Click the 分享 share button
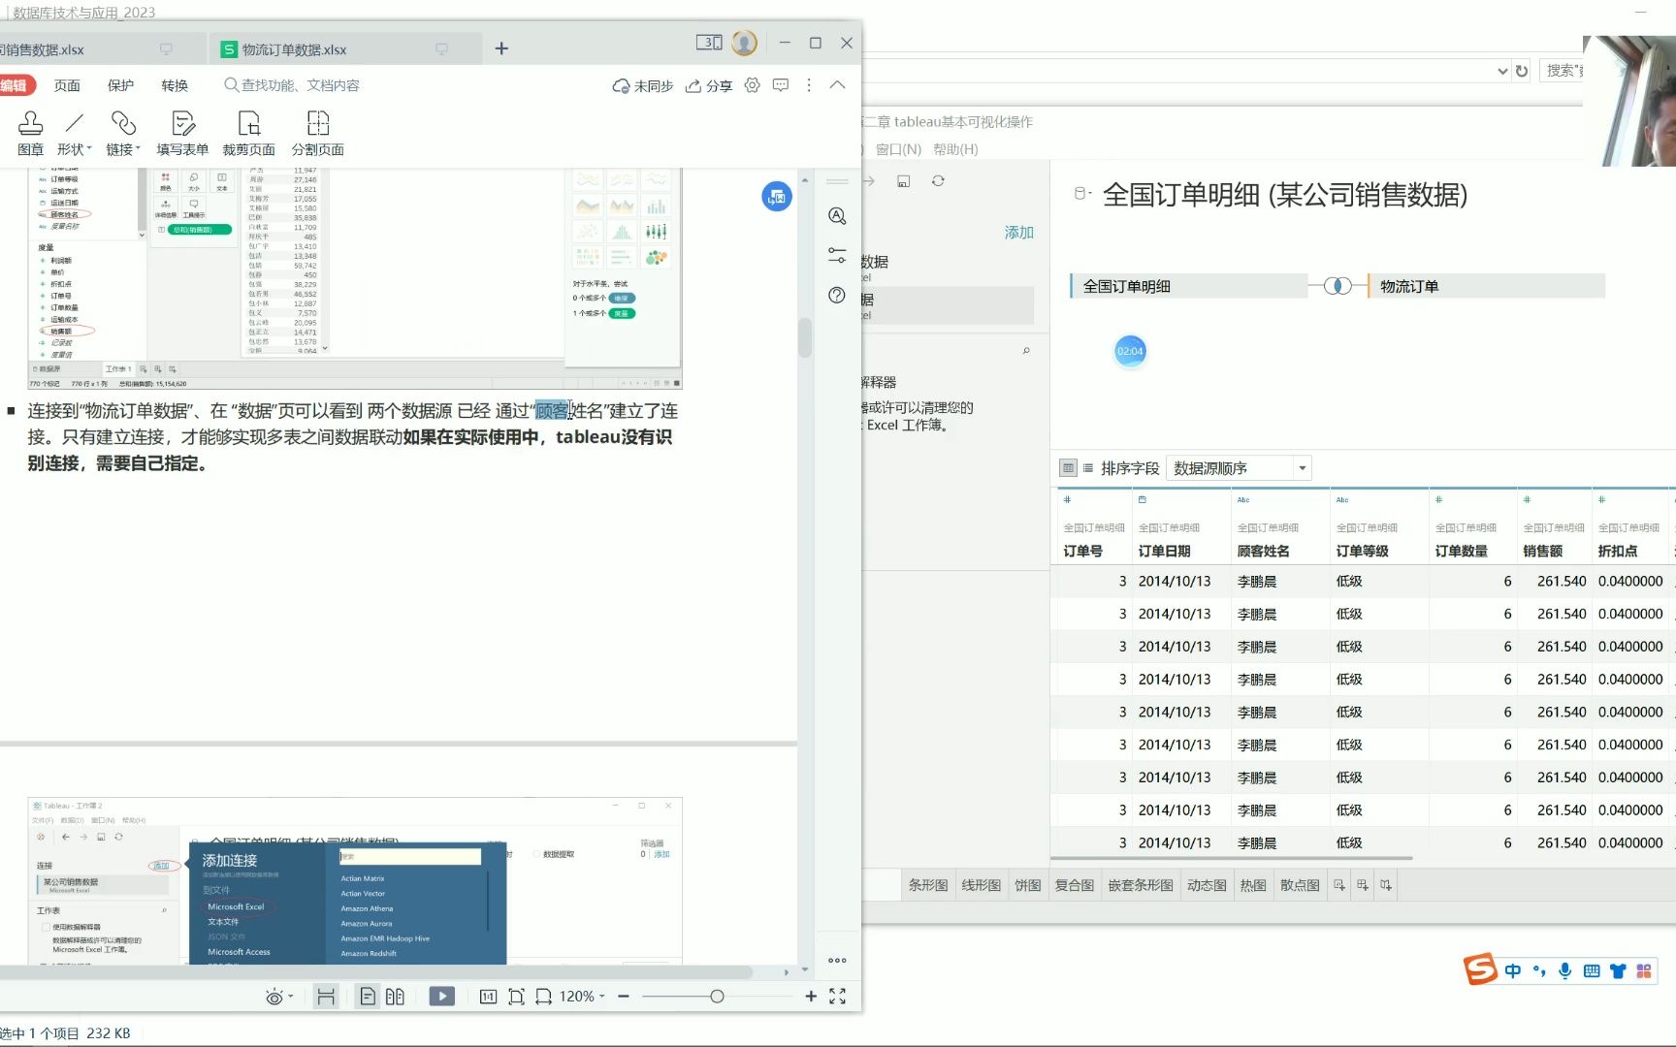Screen dimensions: 1676x1047 point(709,85)
